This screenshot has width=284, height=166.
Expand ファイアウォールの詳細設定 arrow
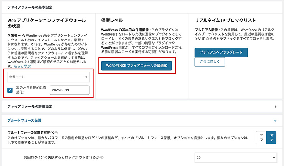(276, 107)
